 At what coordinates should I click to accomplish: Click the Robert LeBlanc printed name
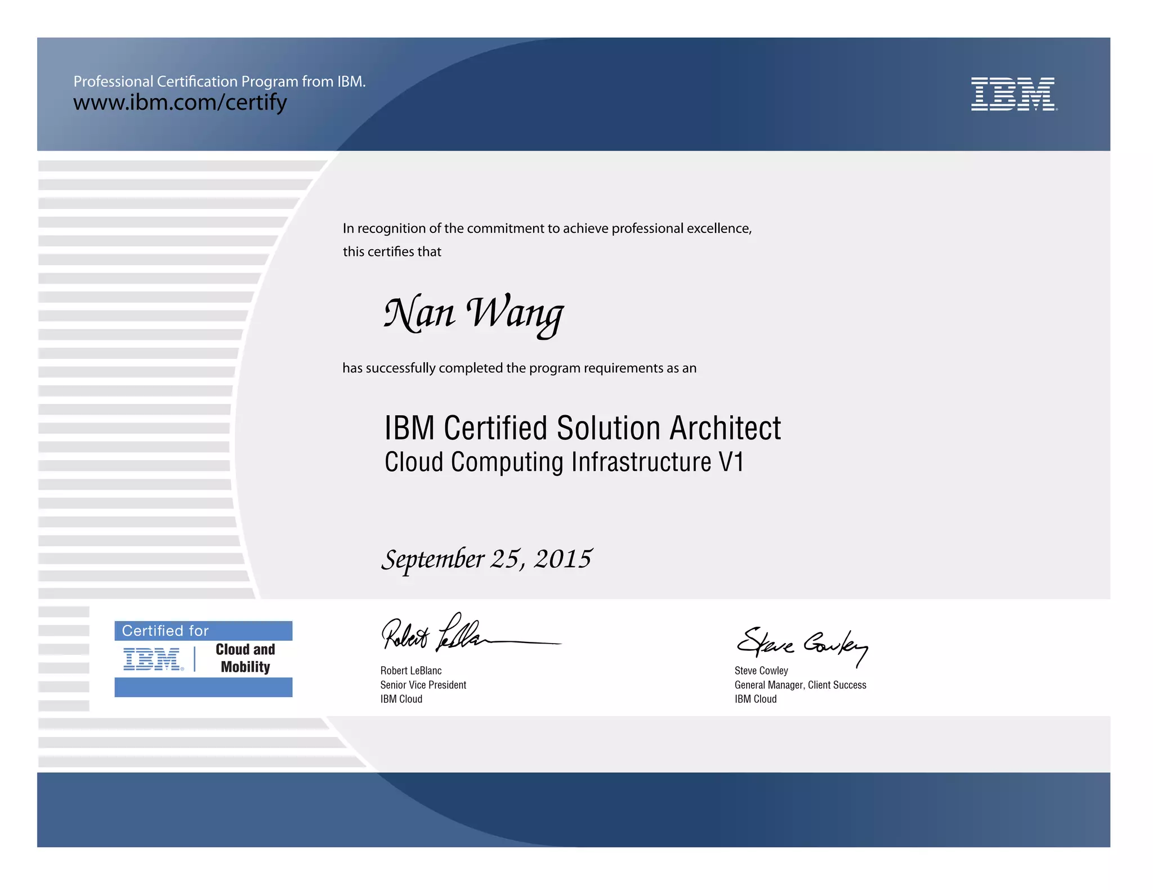[x=411, y=671]
